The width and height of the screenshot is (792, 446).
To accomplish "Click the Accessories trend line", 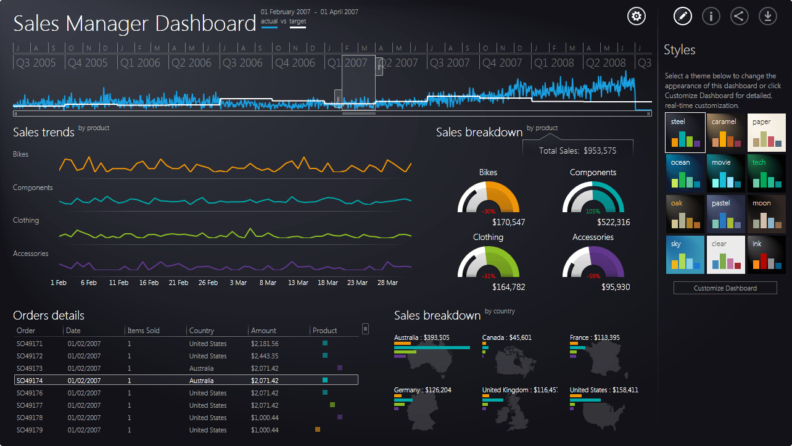I will 235,265.
